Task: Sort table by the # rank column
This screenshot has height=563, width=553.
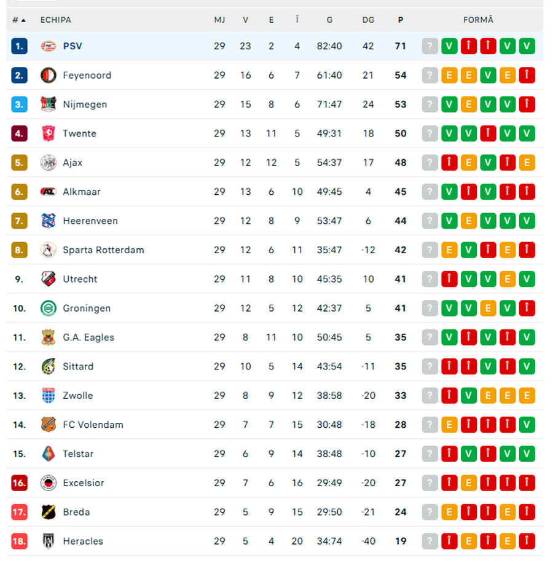Action: (x=18, y=20)
